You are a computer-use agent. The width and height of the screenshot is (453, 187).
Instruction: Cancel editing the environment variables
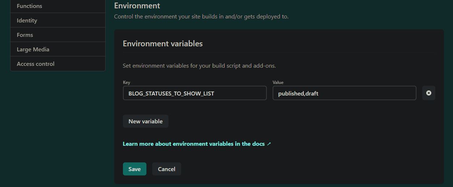(x=167, y=169)
